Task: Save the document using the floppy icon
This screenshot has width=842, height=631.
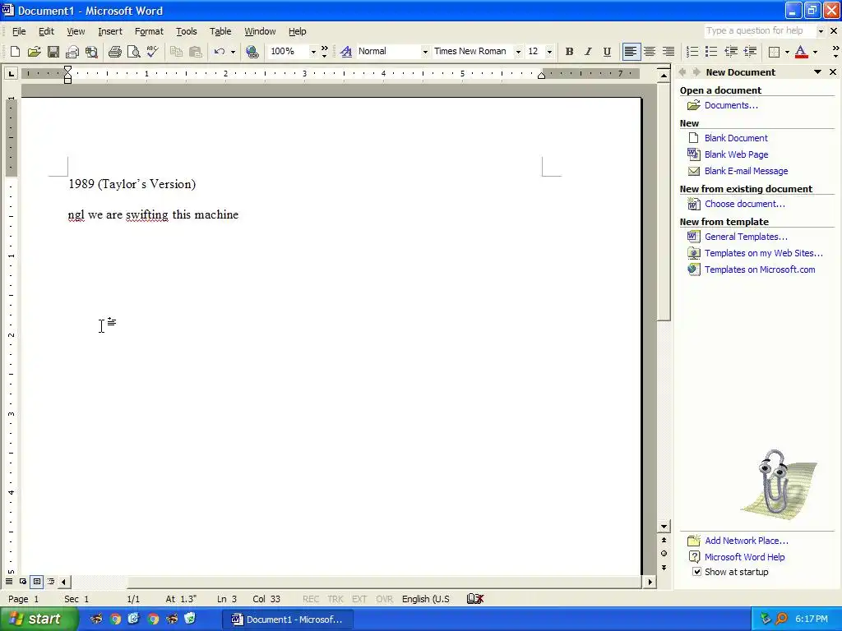Action: [x=53, y=52]
